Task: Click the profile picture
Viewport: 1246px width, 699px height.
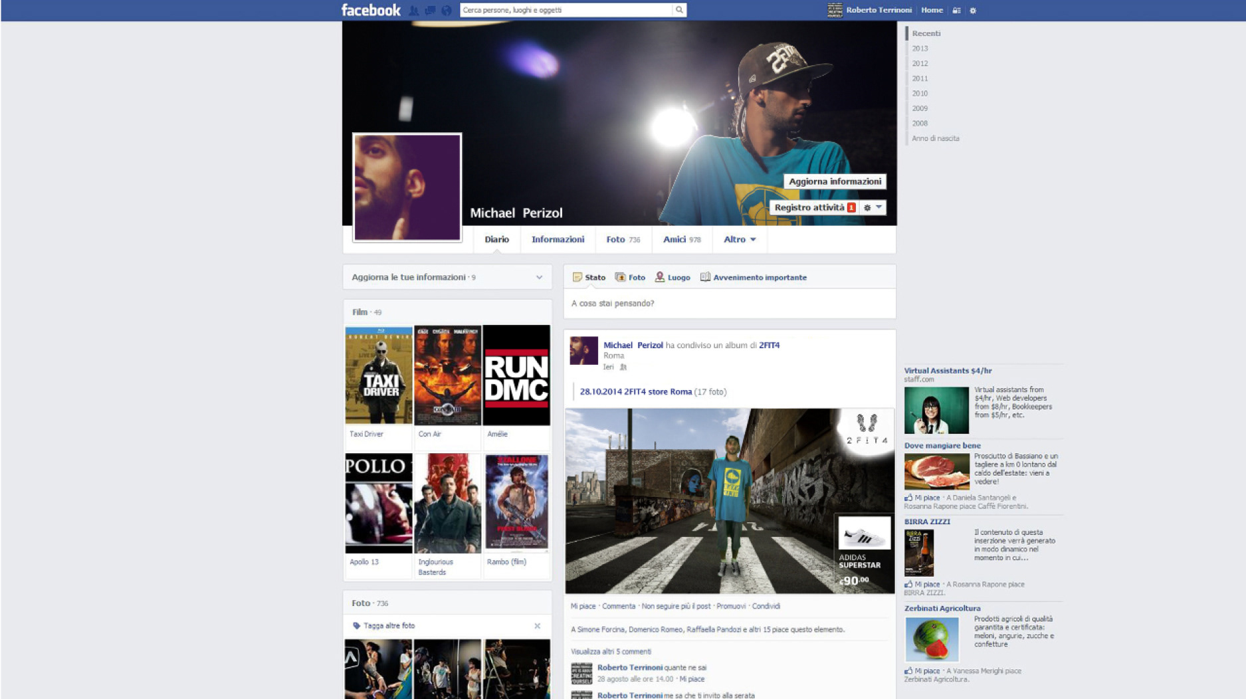Action: (x=407, y=187)
